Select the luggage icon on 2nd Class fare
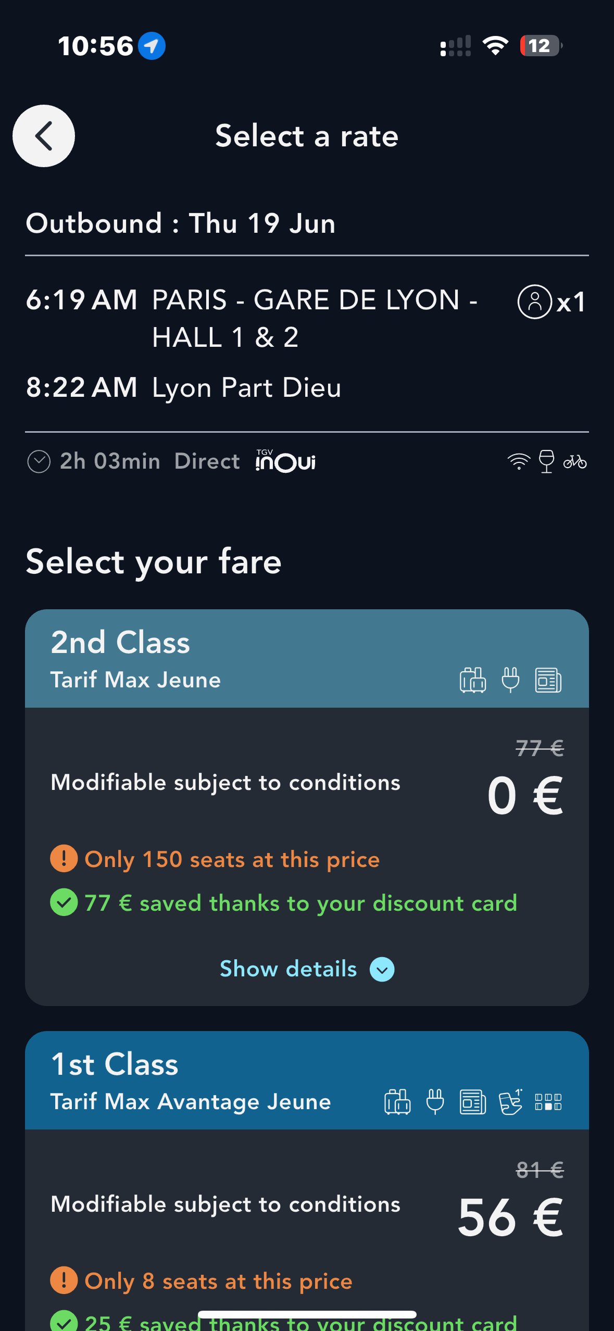Image resolution: width=614 pixels, height=1331 pixels. coord(472,680)
